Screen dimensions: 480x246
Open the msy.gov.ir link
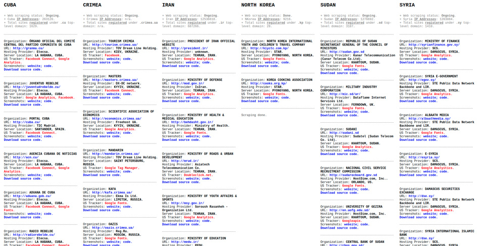187,203
